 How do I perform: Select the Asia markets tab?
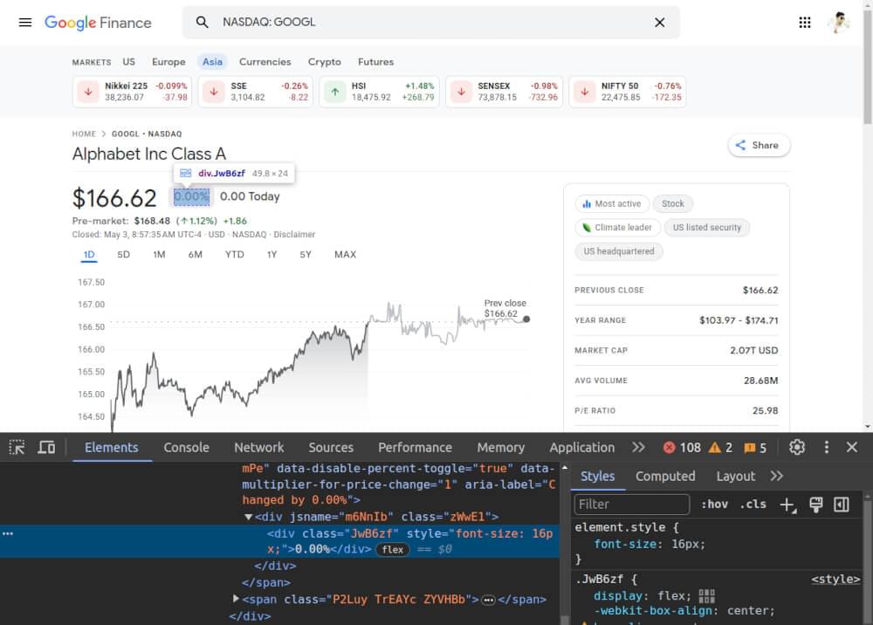pos(212,62)
